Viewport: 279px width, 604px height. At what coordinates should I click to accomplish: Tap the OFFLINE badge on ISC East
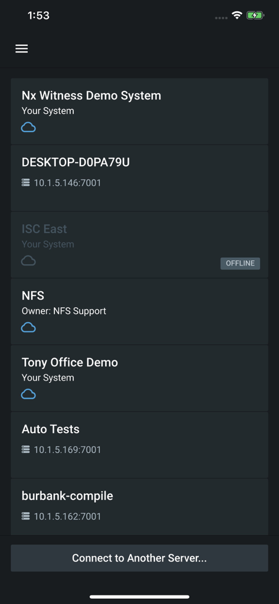[241, 264]
